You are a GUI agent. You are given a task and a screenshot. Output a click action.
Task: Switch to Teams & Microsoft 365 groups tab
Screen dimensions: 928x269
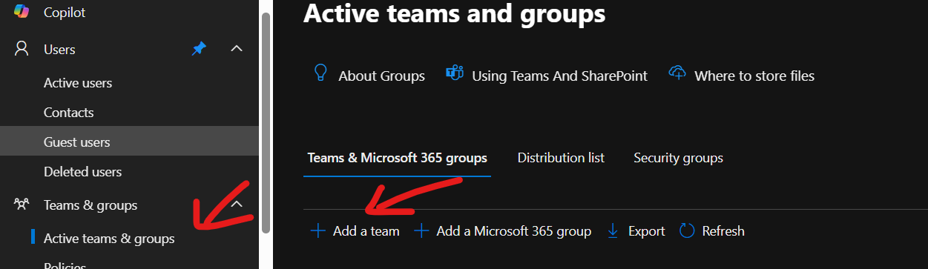[397, 158]
